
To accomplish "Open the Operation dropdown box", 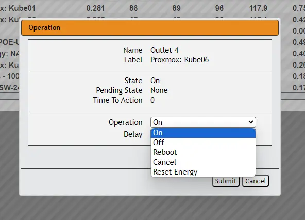I will [x=203, y=122].
